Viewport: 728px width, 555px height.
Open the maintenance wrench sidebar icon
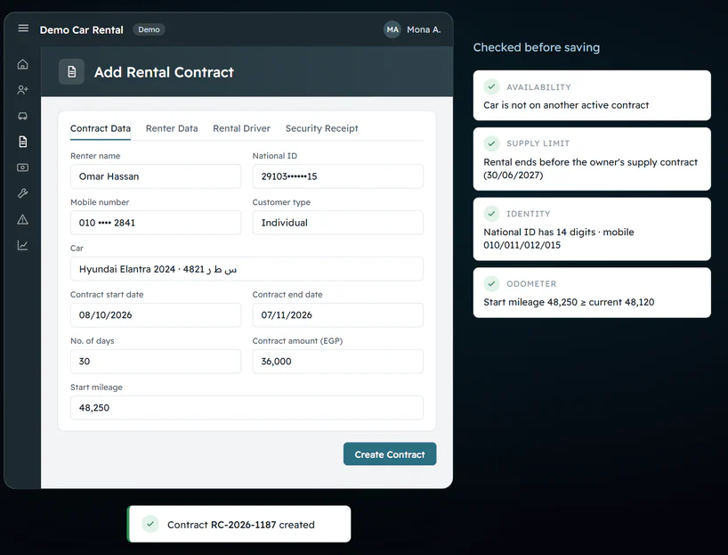tap(23, 193)
